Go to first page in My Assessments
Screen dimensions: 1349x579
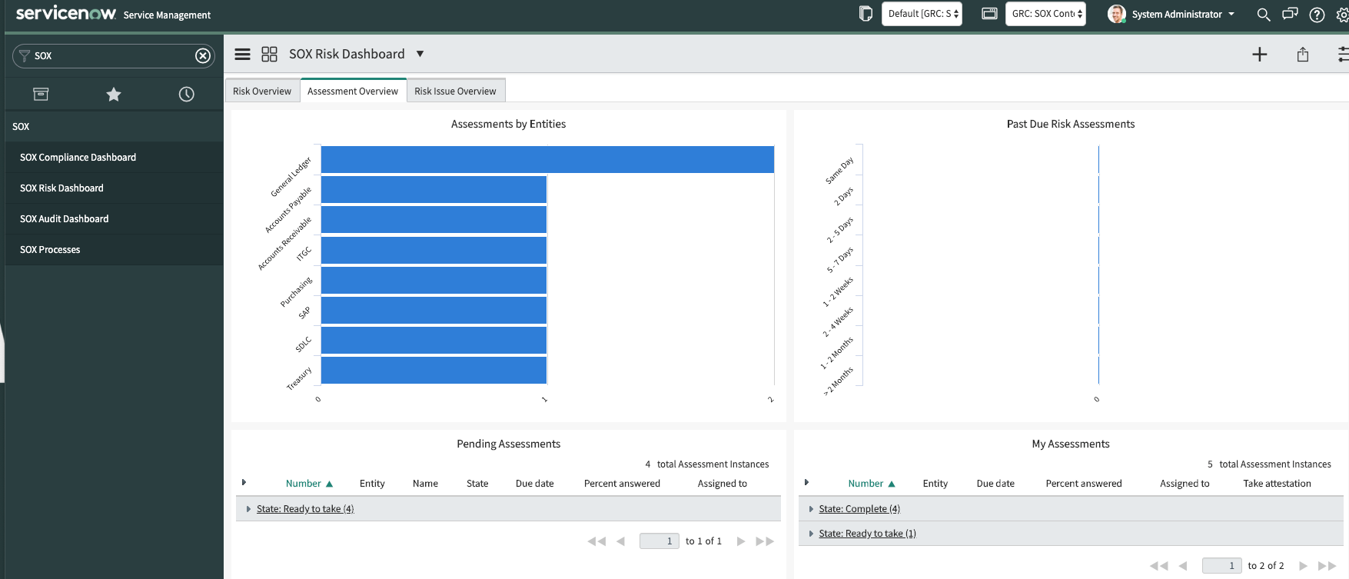(x=1158, y=566)
